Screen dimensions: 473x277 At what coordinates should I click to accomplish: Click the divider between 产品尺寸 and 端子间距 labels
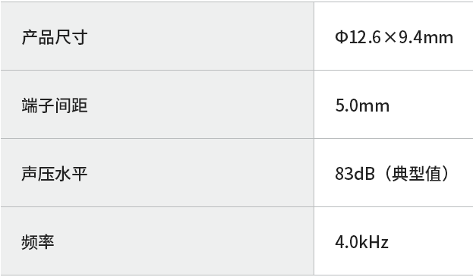[x=157, y=71]
